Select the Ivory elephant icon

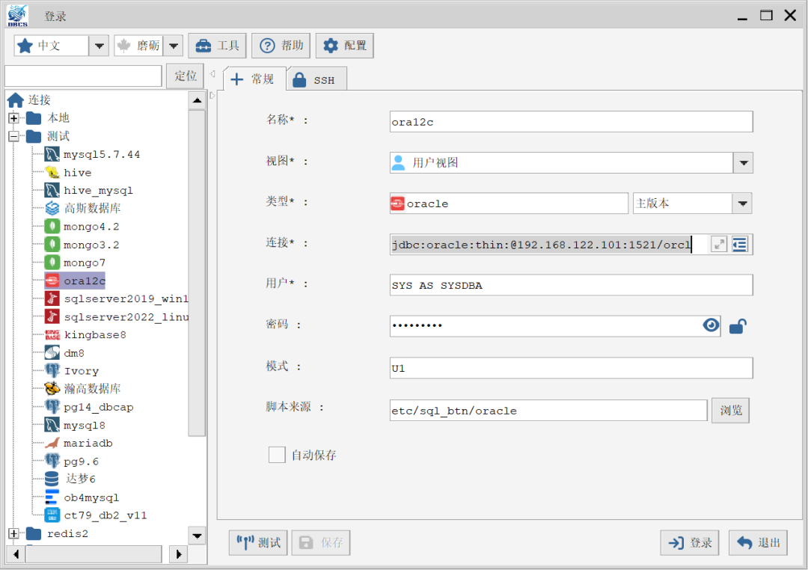pyautogui.click(x=52, y=370)
